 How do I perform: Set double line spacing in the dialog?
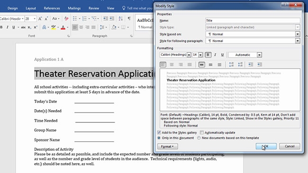[219, 64]
